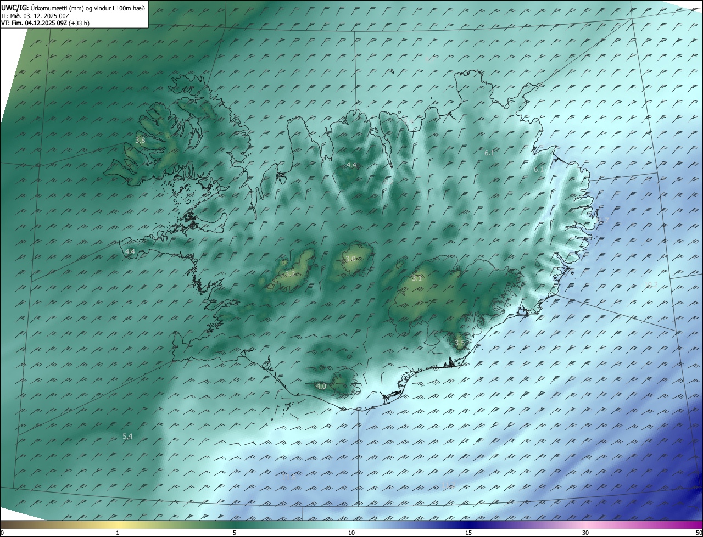Screen dimensions: 703x537
Task: Click the 3.5 precipitation value label
Action: pyautogui.click(x=460, y=343)
